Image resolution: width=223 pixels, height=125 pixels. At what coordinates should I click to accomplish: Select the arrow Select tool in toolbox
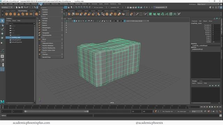point(2,21)
